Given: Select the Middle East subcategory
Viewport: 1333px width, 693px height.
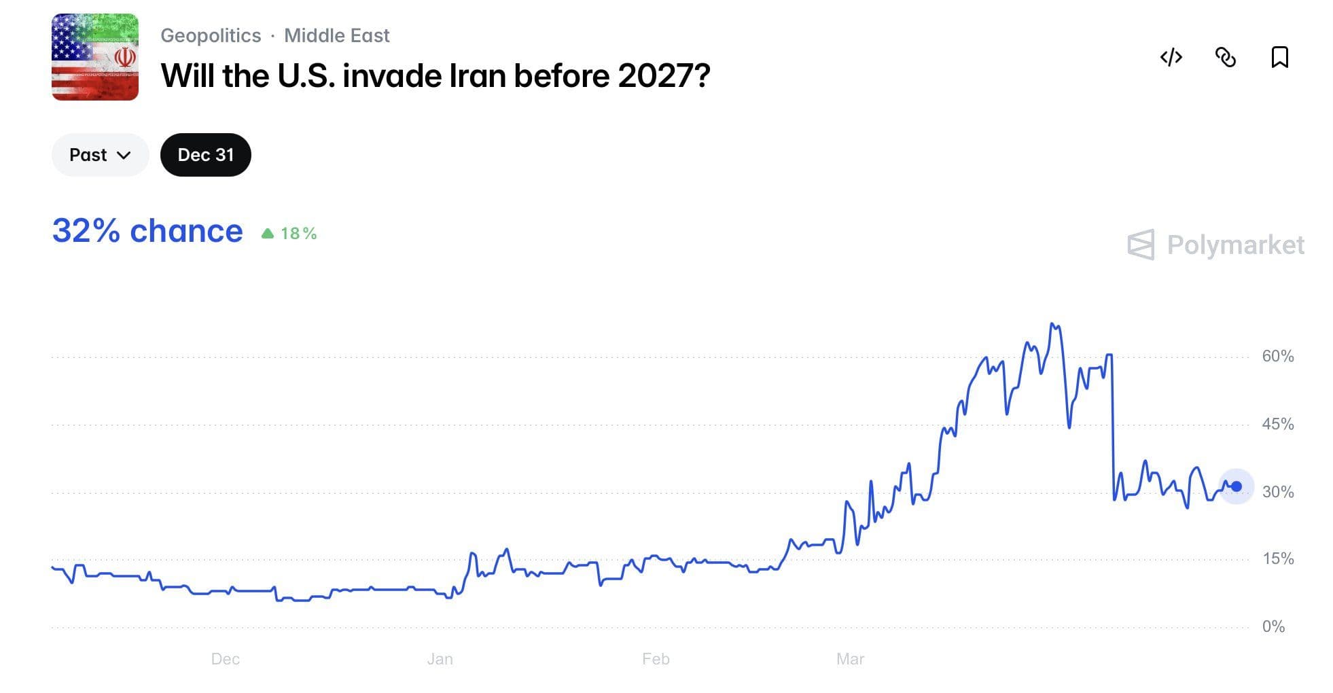Looking at the screenshot, I should click(x=336, y=35).
